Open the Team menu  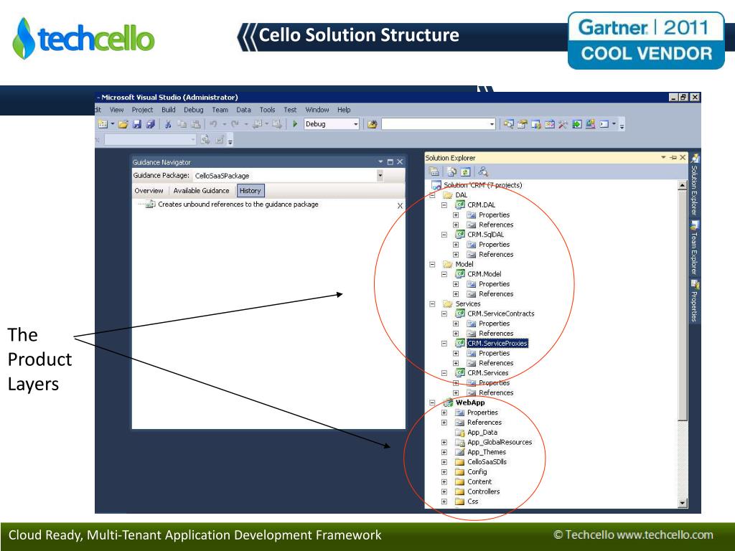coord(220,110)
